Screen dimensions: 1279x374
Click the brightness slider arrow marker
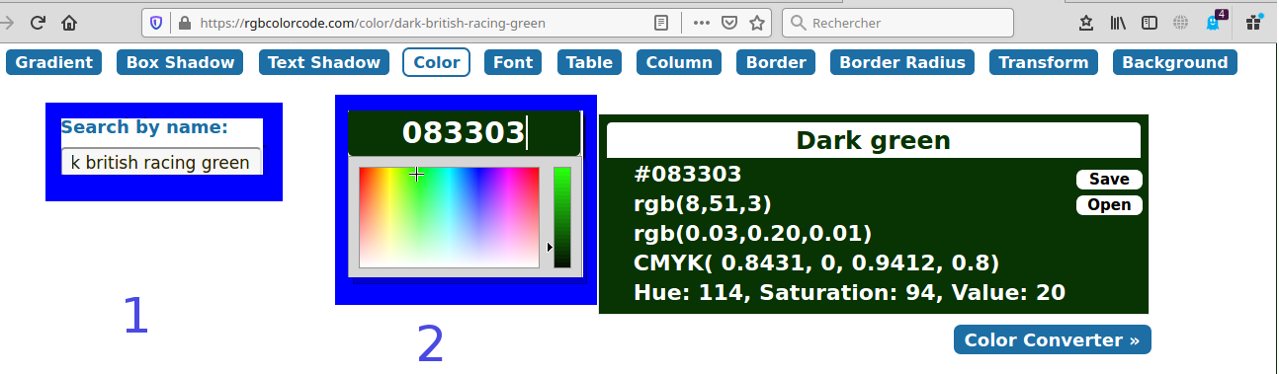point(550,247)
